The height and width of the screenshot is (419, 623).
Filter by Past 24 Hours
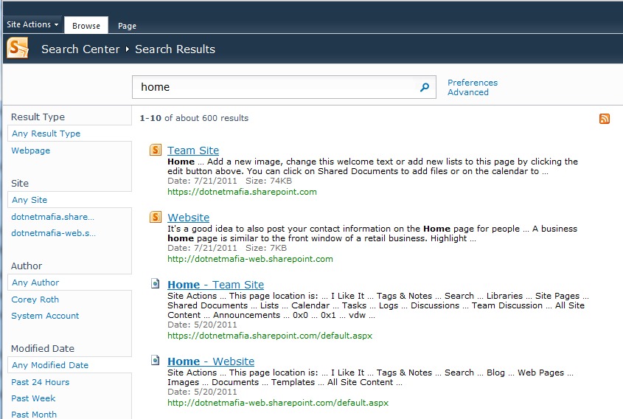(x=40, y=382)
